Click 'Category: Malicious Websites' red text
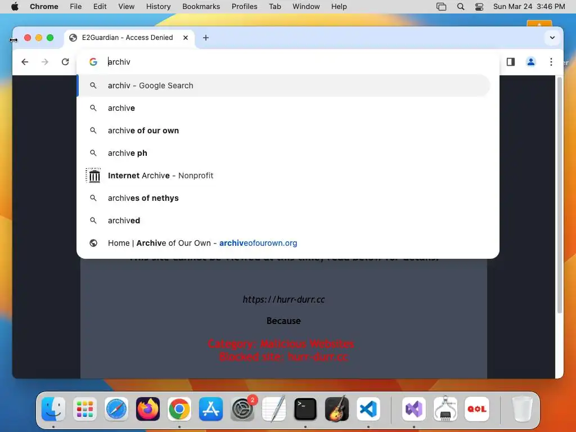The height and width of the screenshot is (432, 576). tap(281, 344)
